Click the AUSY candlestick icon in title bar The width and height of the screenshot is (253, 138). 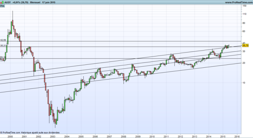point(2,2)
